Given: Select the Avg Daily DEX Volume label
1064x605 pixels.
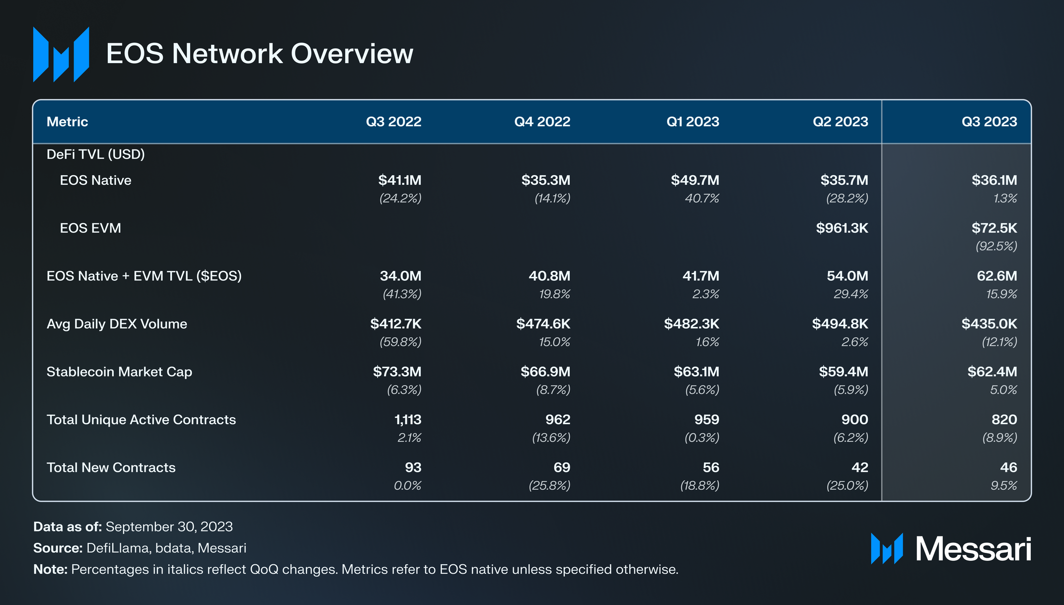Looking at the screenshot, I should [x=117, y=324].
